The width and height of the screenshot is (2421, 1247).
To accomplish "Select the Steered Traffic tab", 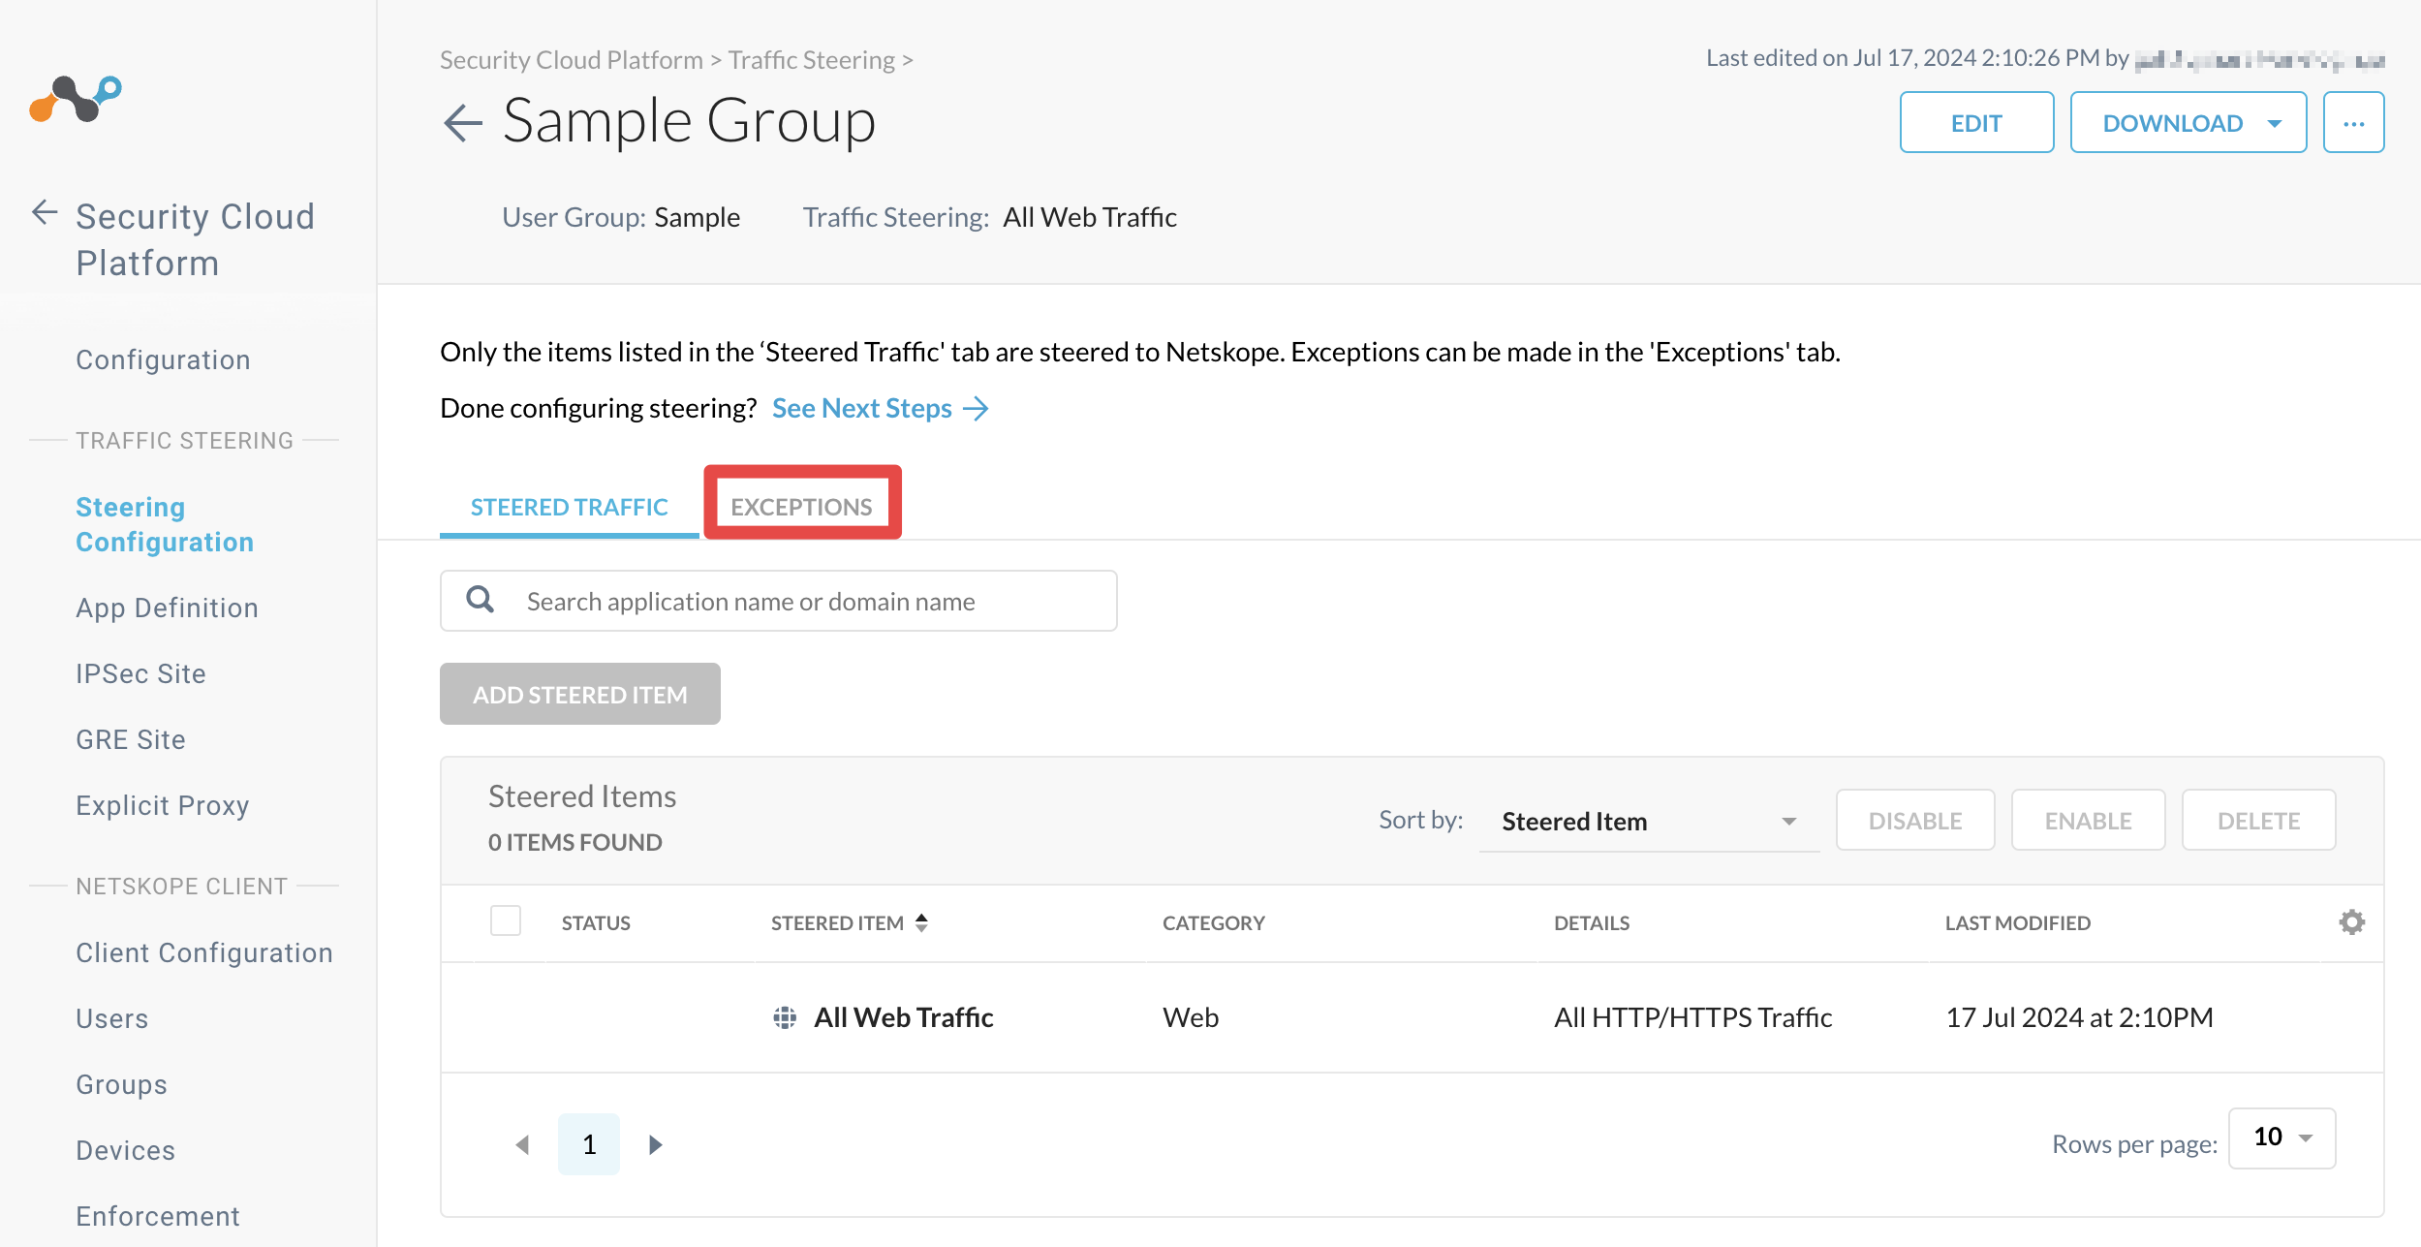I will pyautogui.click(x=569, y=507).
